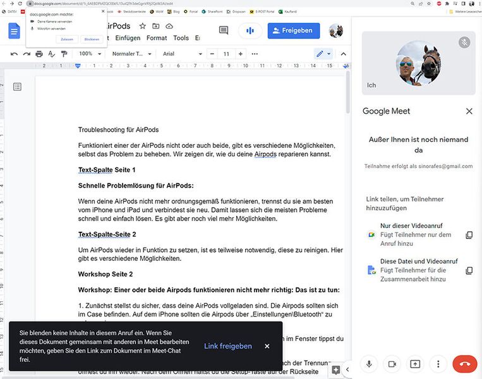The image size is (482, 379).
Task: Close the Google Meet side panel
Action: 469,111
